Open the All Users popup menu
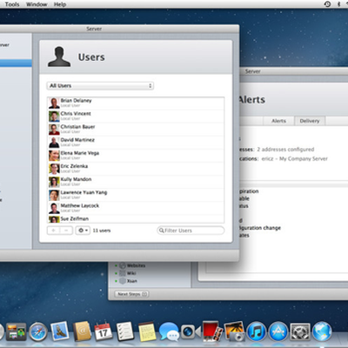 click(x=100, y=85)
